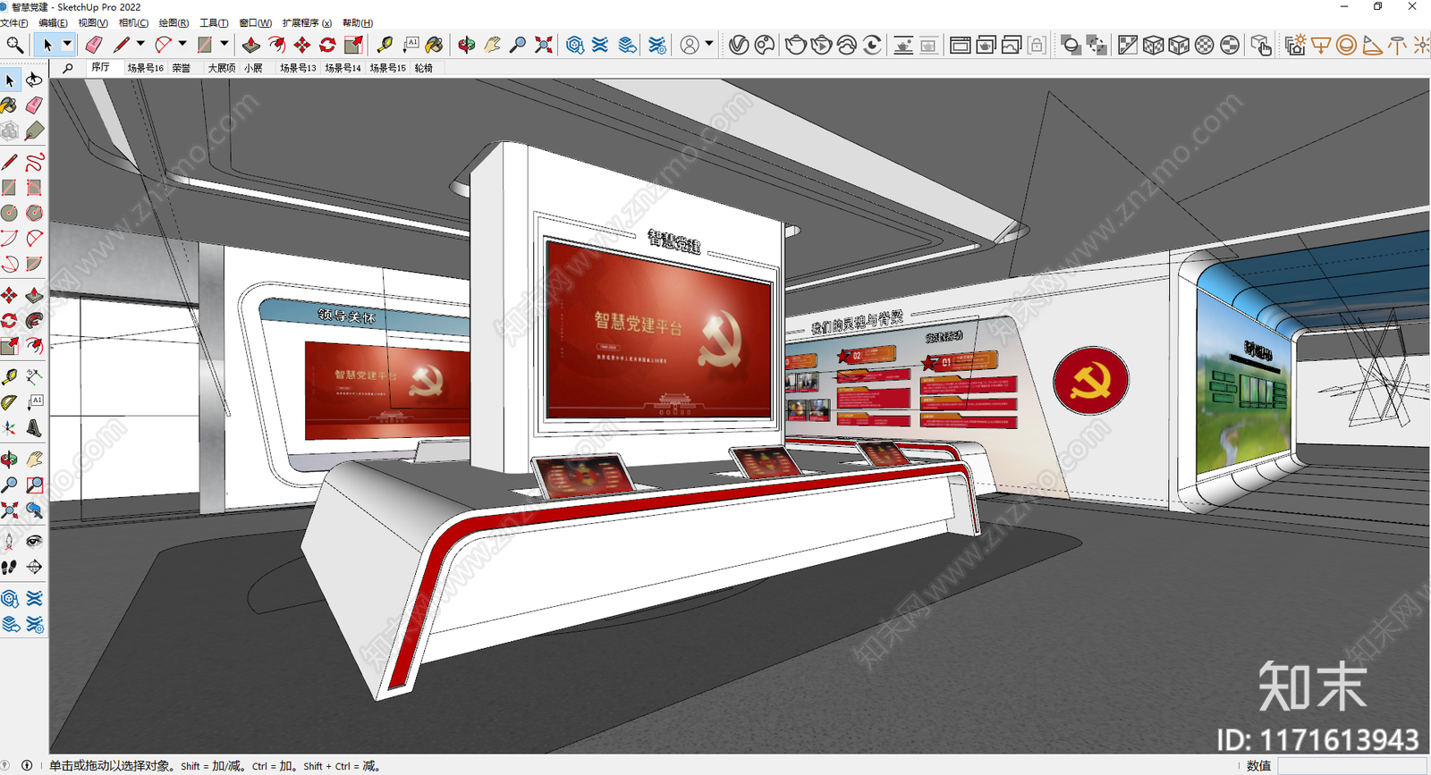Select Follow Me tool in left toolbar
The height and width of the screenshot is (775, 1431).
tap(34, 320)
